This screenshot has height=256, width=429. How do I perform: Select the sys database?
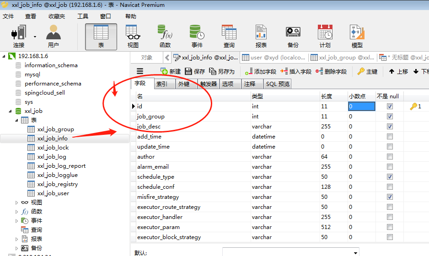tap(28, 102)
